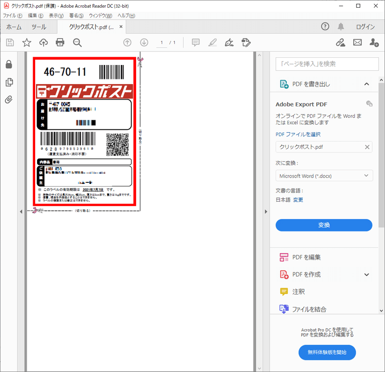Go to previous page with up arrow
385x372 pixels.
coord(127,42)
